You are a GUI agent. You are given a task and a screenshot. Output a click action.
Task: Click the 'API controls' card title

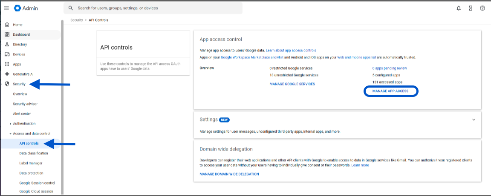(116, 48)
